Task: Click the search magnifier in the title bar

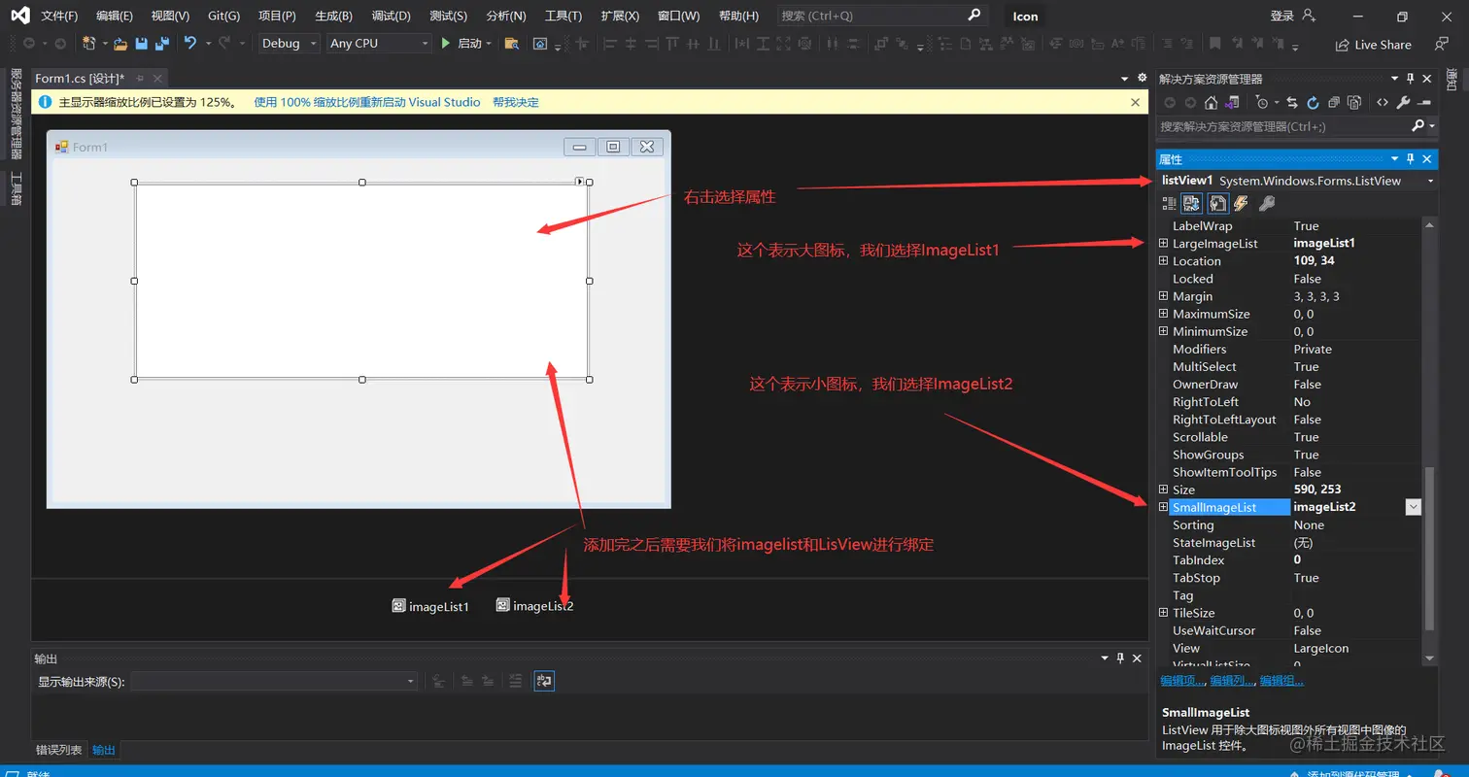Action: 974,16
